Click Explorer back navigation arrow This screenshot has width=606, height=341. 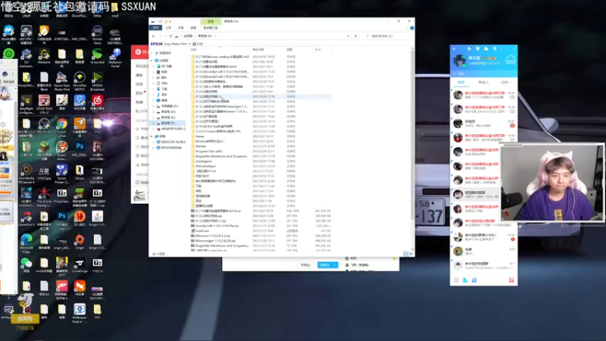[x=154, y=36]
